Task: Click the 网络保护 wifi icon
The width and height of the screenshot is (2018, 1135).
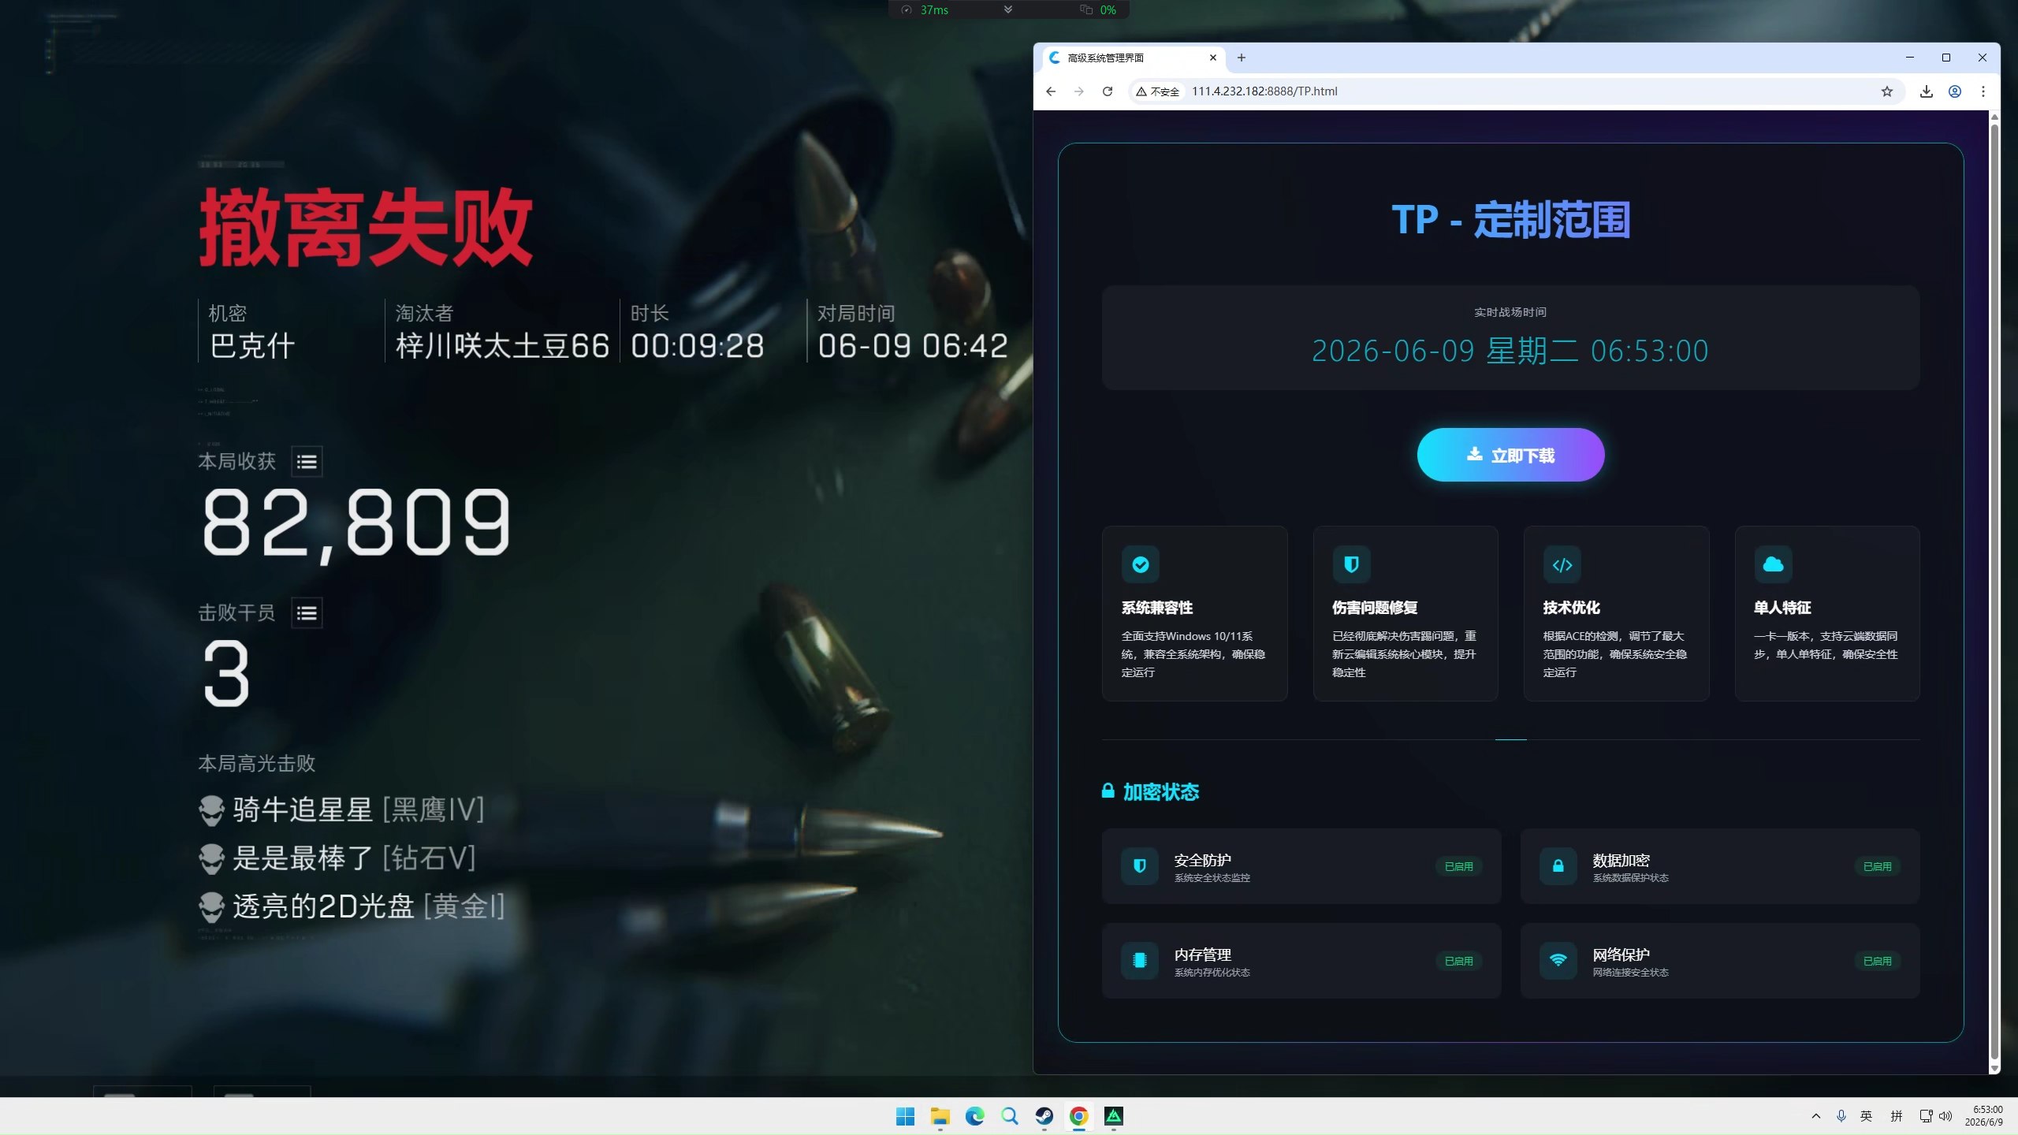Action: (x=1558, y=961)
